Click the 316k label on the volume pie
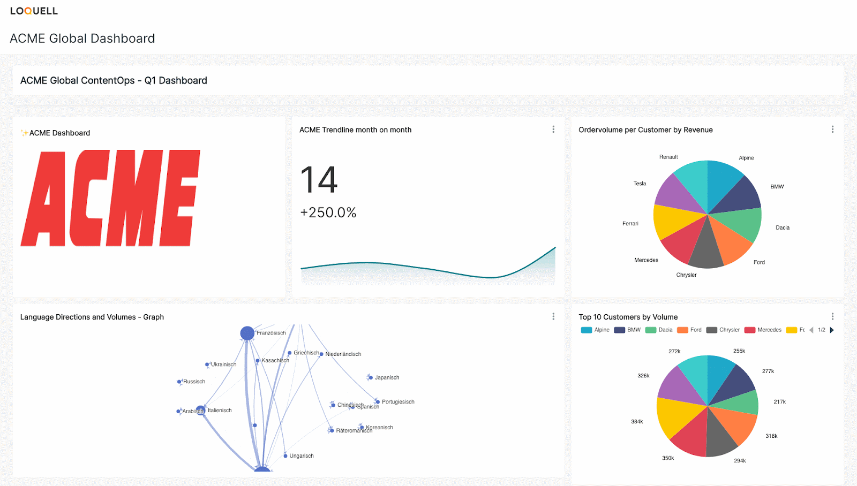This screenshot has height=486, width=857. 771,436
